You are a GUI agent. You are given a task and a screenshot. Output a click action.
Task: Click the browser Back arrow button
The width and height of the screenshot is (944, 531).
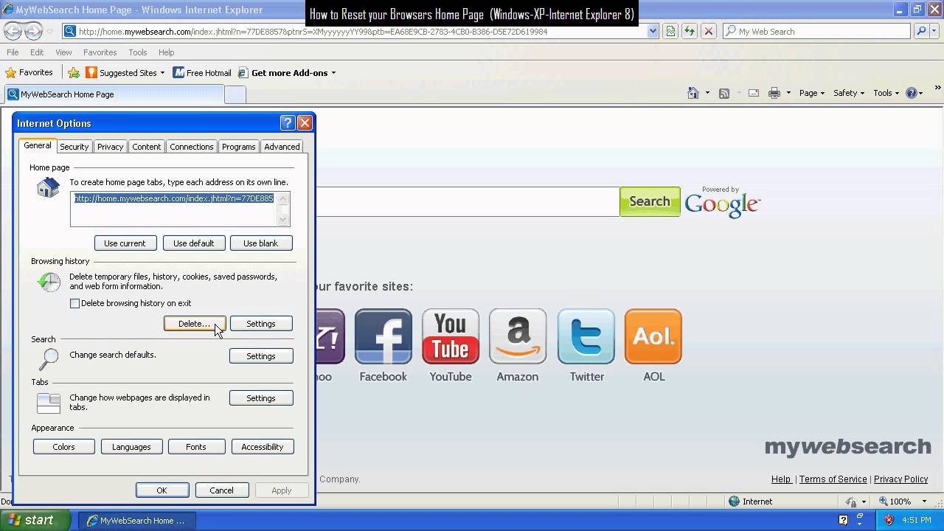[x=13, y=31]
